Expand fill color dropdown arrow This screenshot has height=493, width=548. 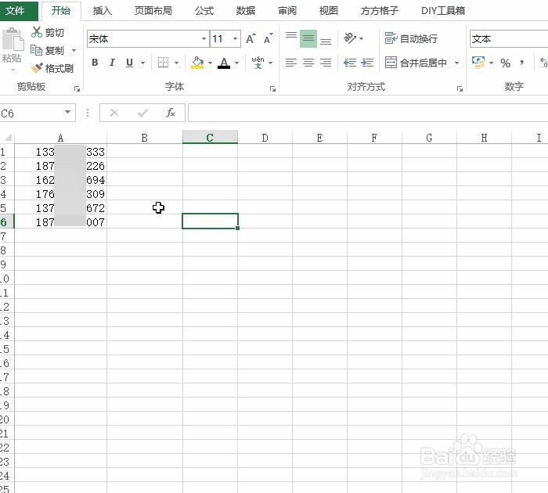point(210,63)
